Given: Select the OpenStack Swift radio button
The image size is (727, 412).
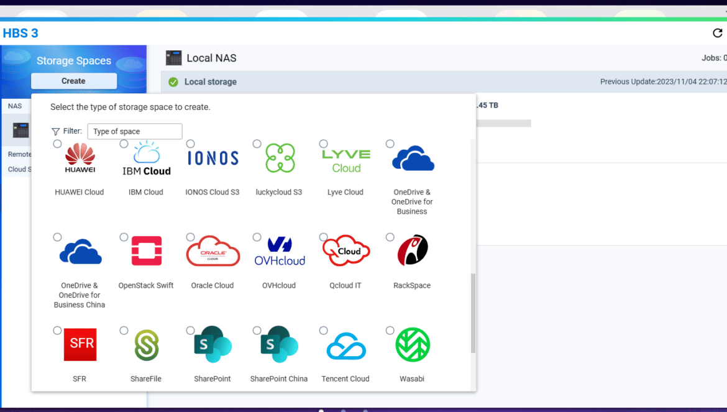Looking at the screenshot, I should 124,237.
